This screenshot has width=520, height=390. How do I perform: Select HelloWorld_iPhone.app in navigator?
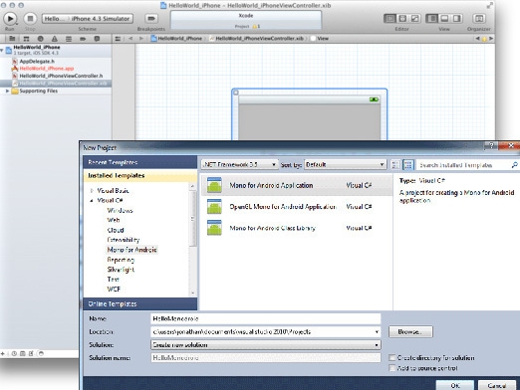tap(47, 69)
